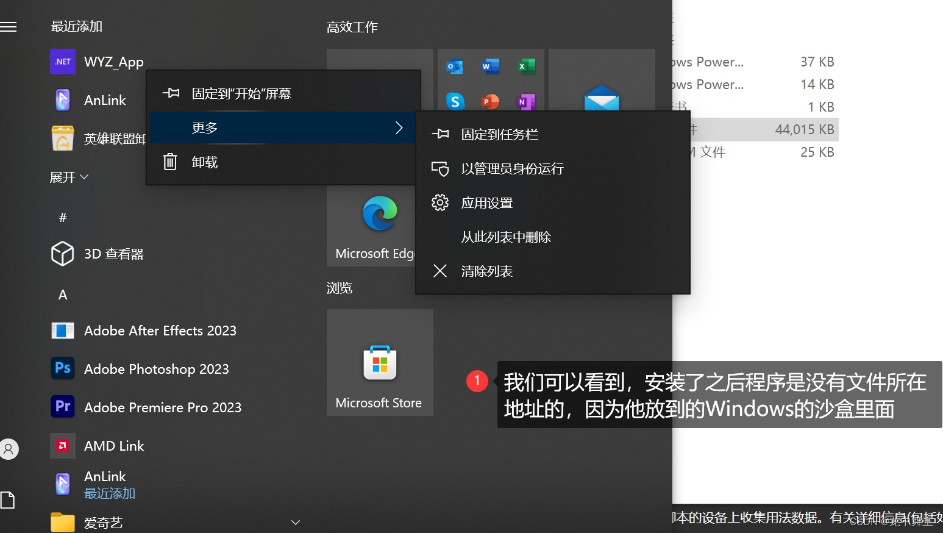This screenshot has width=943, height=533.
Task: Select 固定到任务栏 option
Action: pyautogui.click(x=553, y=134)
